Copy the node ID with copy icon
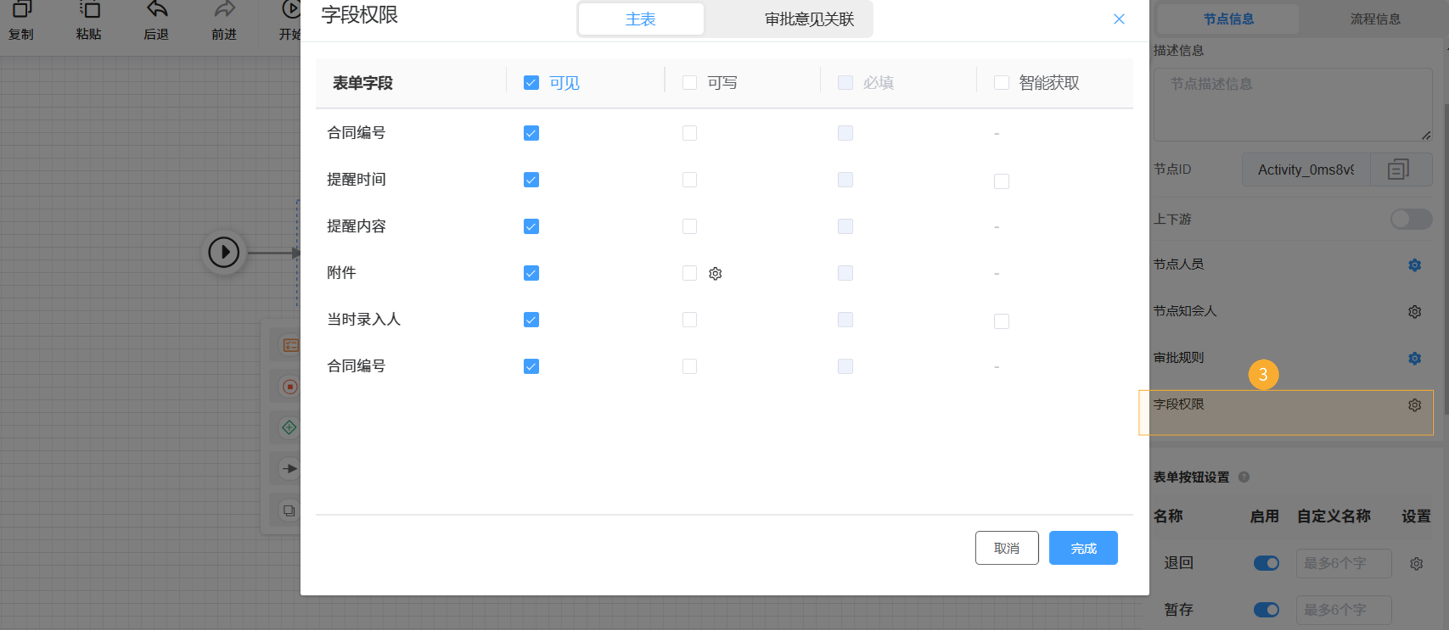This screenshot has height=630, width=1449. point(1398,170)
